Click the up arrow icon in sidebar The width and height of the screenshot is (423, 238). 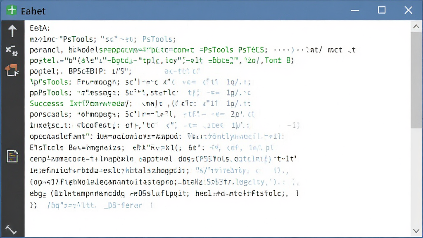point(12,31)
